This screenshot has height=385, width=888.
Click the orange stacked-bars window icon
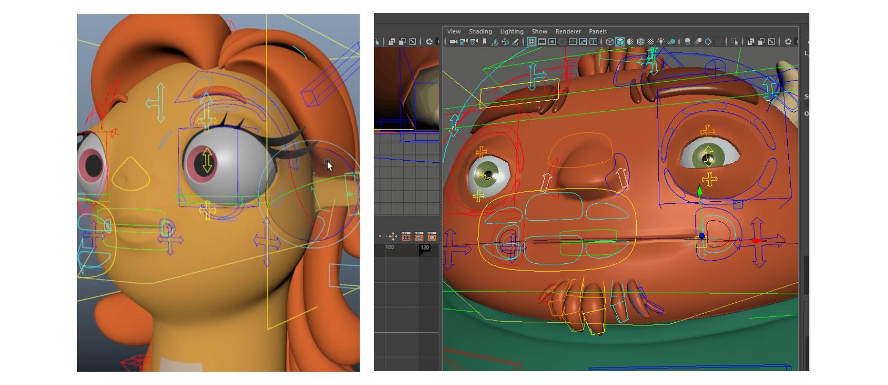[419, 236]
